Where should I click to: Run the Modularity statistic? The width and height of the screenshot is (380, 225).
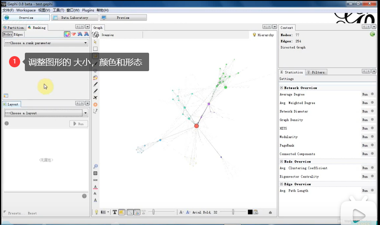pyautogui.click(x=365, y=137)
